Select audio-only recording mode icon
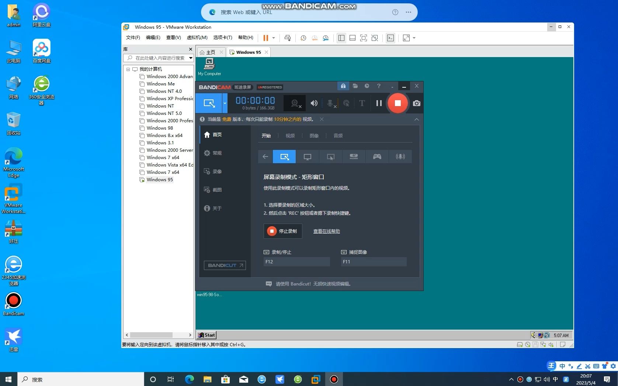 400,157
